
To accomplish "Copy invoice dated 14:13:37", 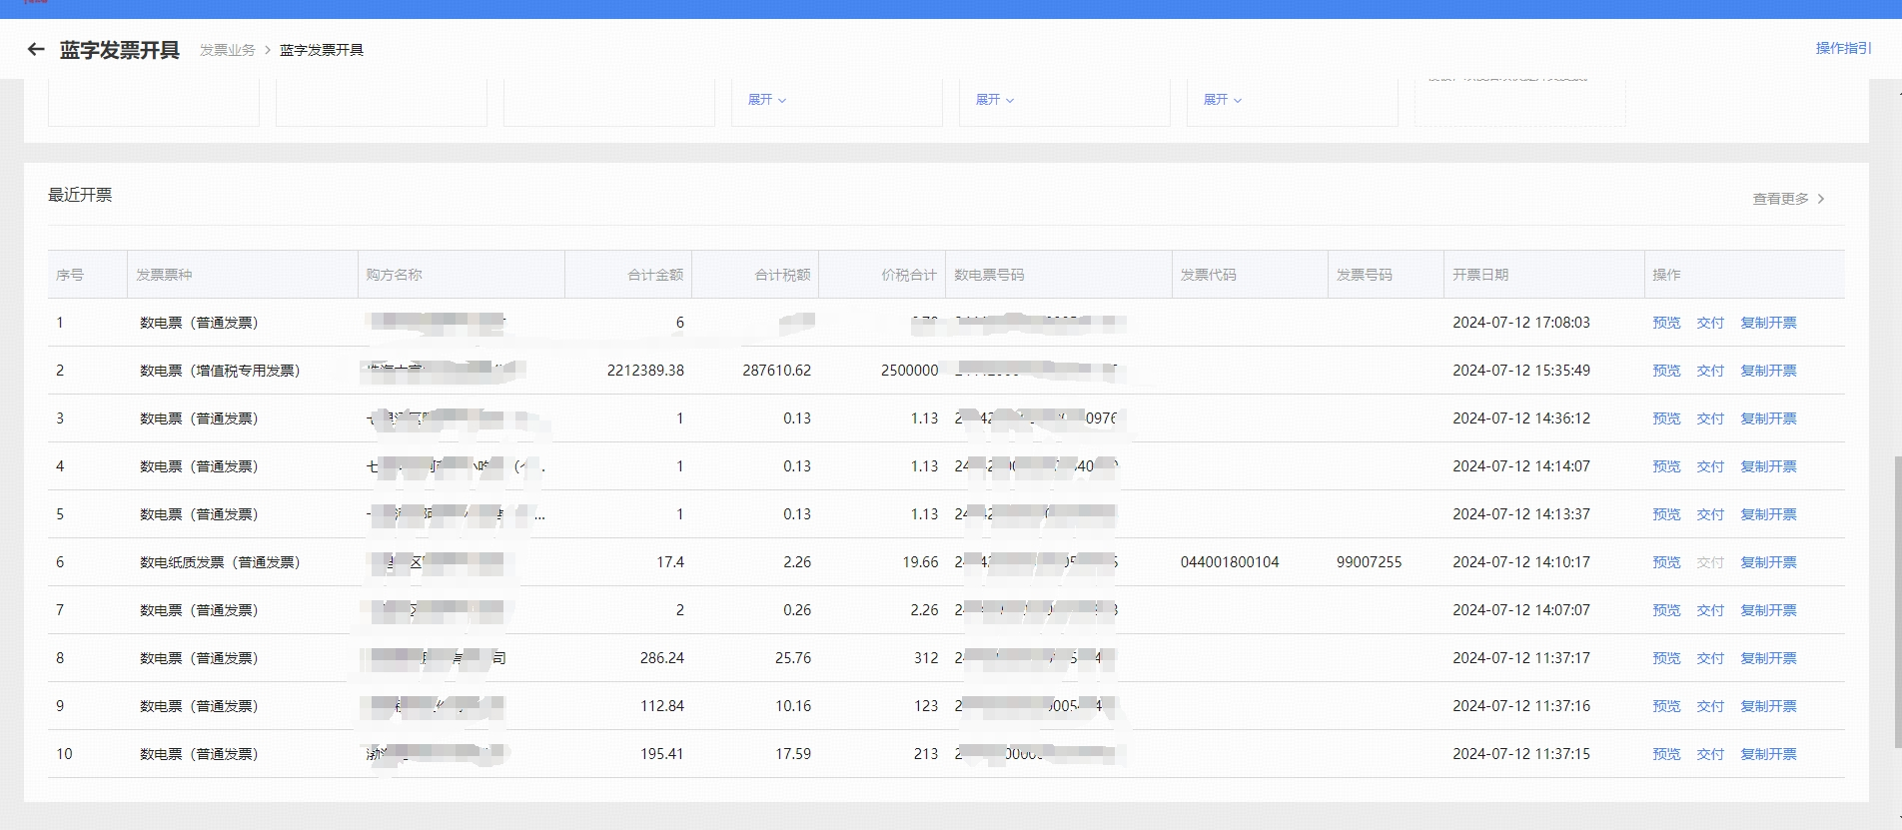I will 1768,514.
